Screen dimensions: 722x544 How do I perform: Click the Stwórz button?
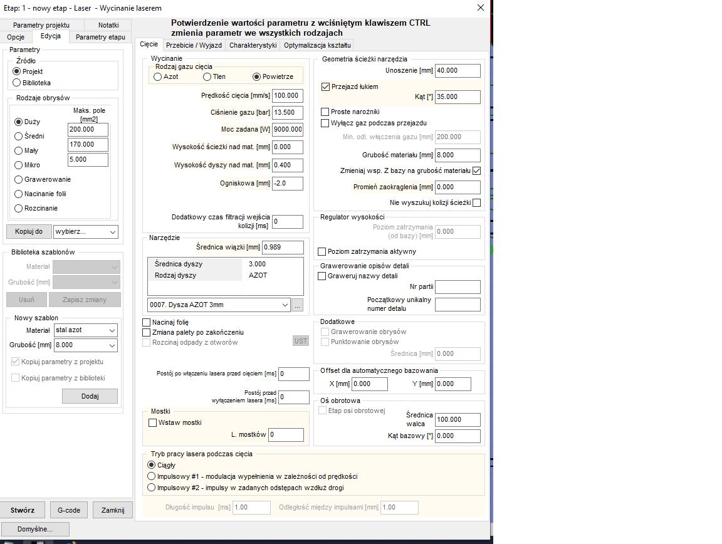(23, 510)
